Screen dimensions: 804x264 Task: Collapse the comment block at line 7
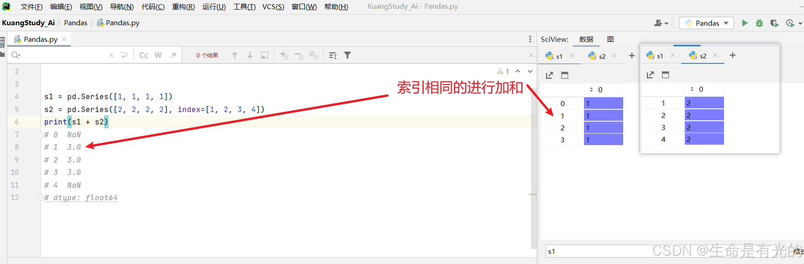40,135
